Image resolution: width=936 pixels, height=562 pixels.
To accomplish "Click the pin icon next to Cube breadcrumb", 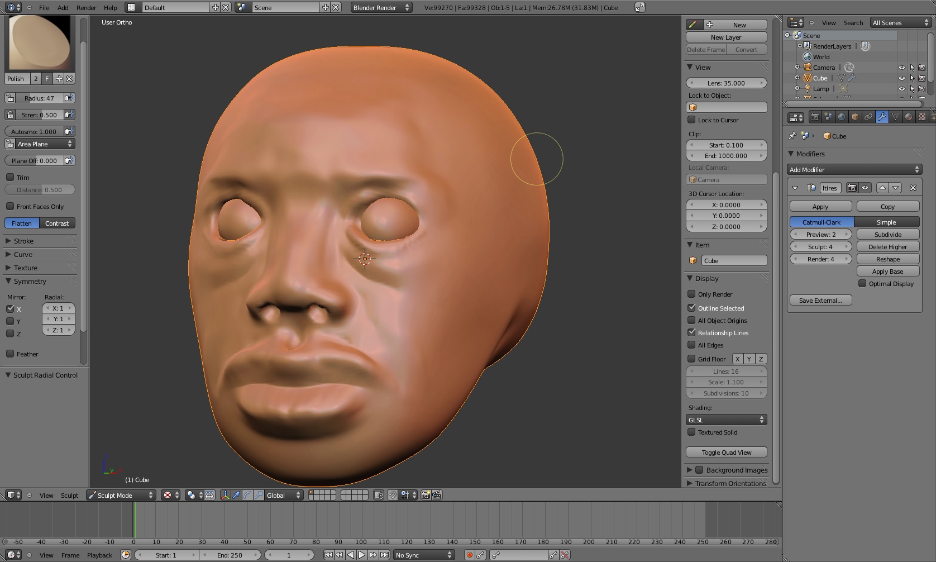I will [792, 136].
